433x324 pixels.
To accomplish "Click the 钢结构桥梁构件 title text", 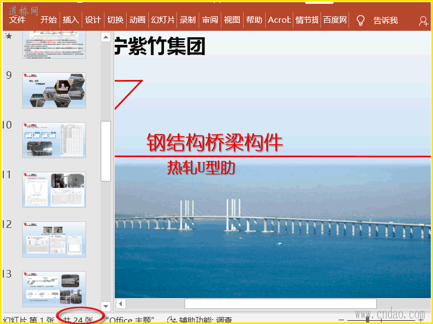I will tap(214, 143).
